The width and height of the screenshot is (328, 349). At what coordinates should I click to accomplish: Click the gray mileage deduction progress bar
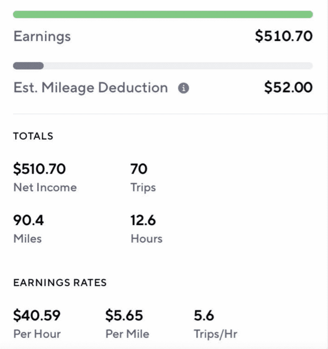pos(163,66)
